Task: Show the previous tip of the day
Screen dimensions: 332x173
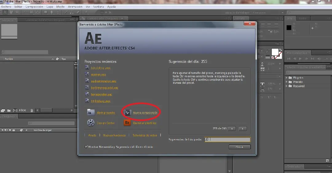Action: tap(232, 128)
